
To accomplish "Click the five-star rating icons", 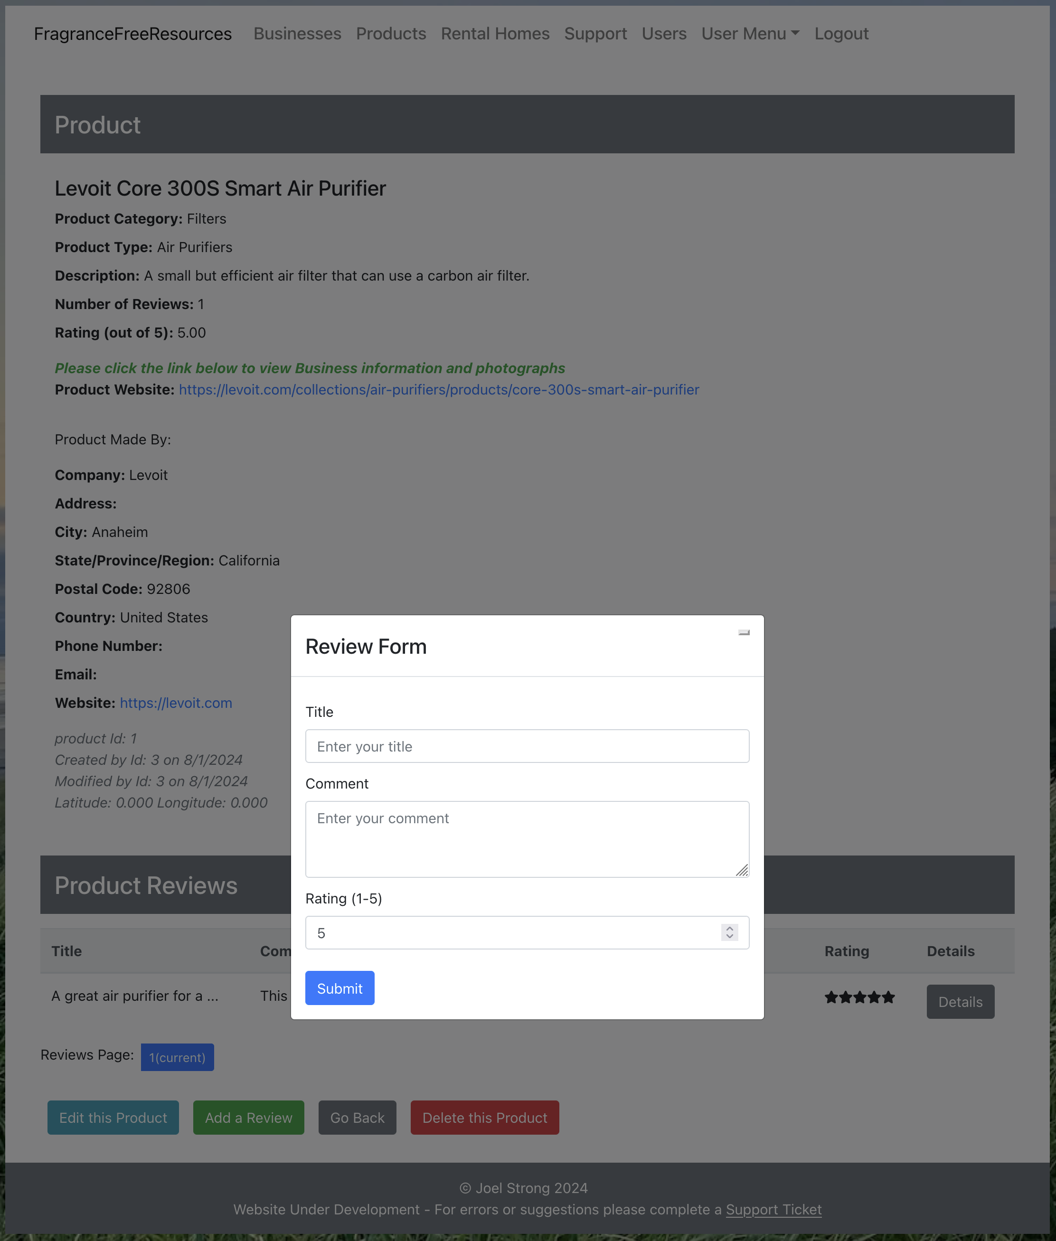I will coord(859,997).
